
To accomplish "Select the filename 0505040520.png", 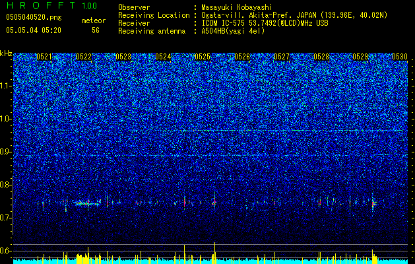I will (x=34, y=17).
